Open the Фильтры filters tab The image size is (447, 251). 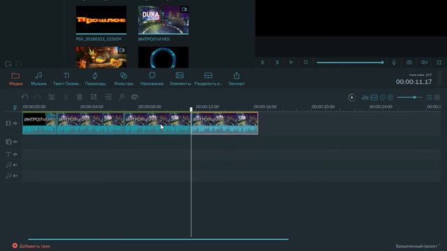pyautogui.click(x=124, y=79)
